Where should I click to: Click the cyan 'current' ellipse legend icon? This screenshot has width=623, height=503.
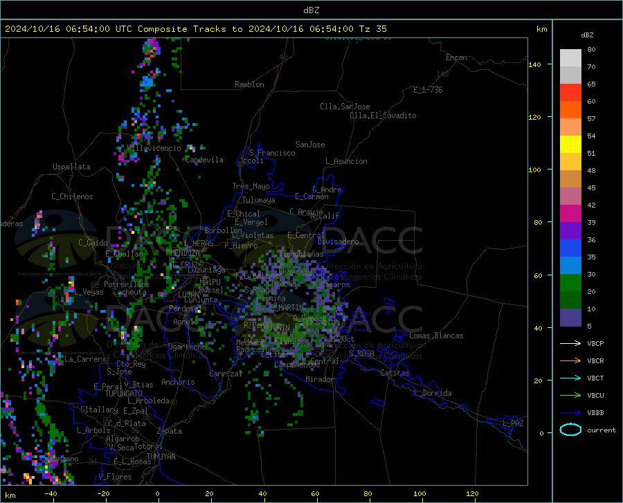570,430
